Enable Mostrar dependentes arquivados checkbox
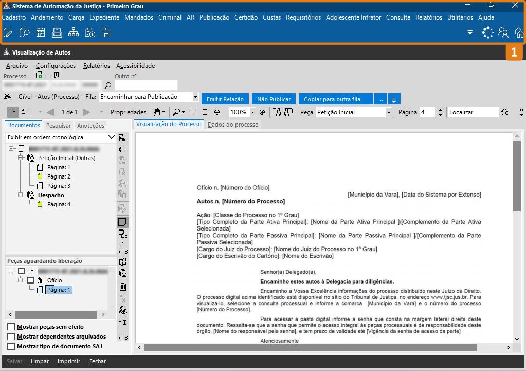The height and width of the screenshot is (371, 526). tap(11, 337)
